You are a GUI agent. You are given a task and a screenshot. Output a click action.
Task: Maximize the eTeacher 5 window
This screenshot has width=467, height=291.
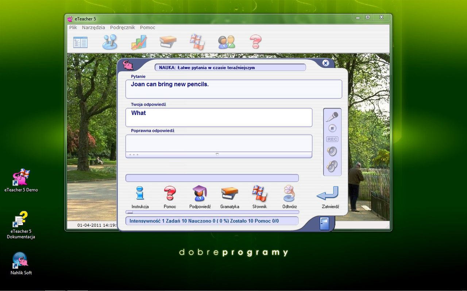pos(367,17)
